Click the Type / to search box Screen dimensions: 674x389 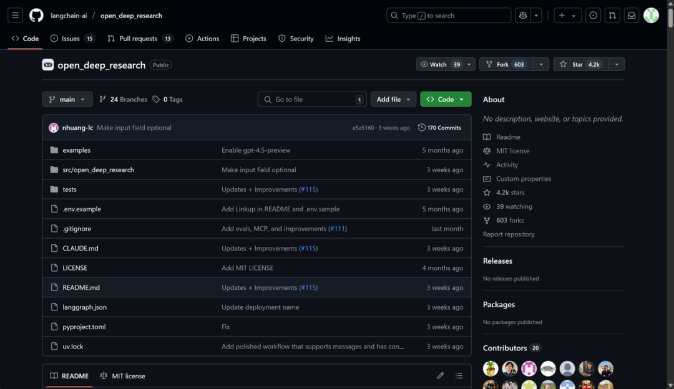[x=448, y=16]
